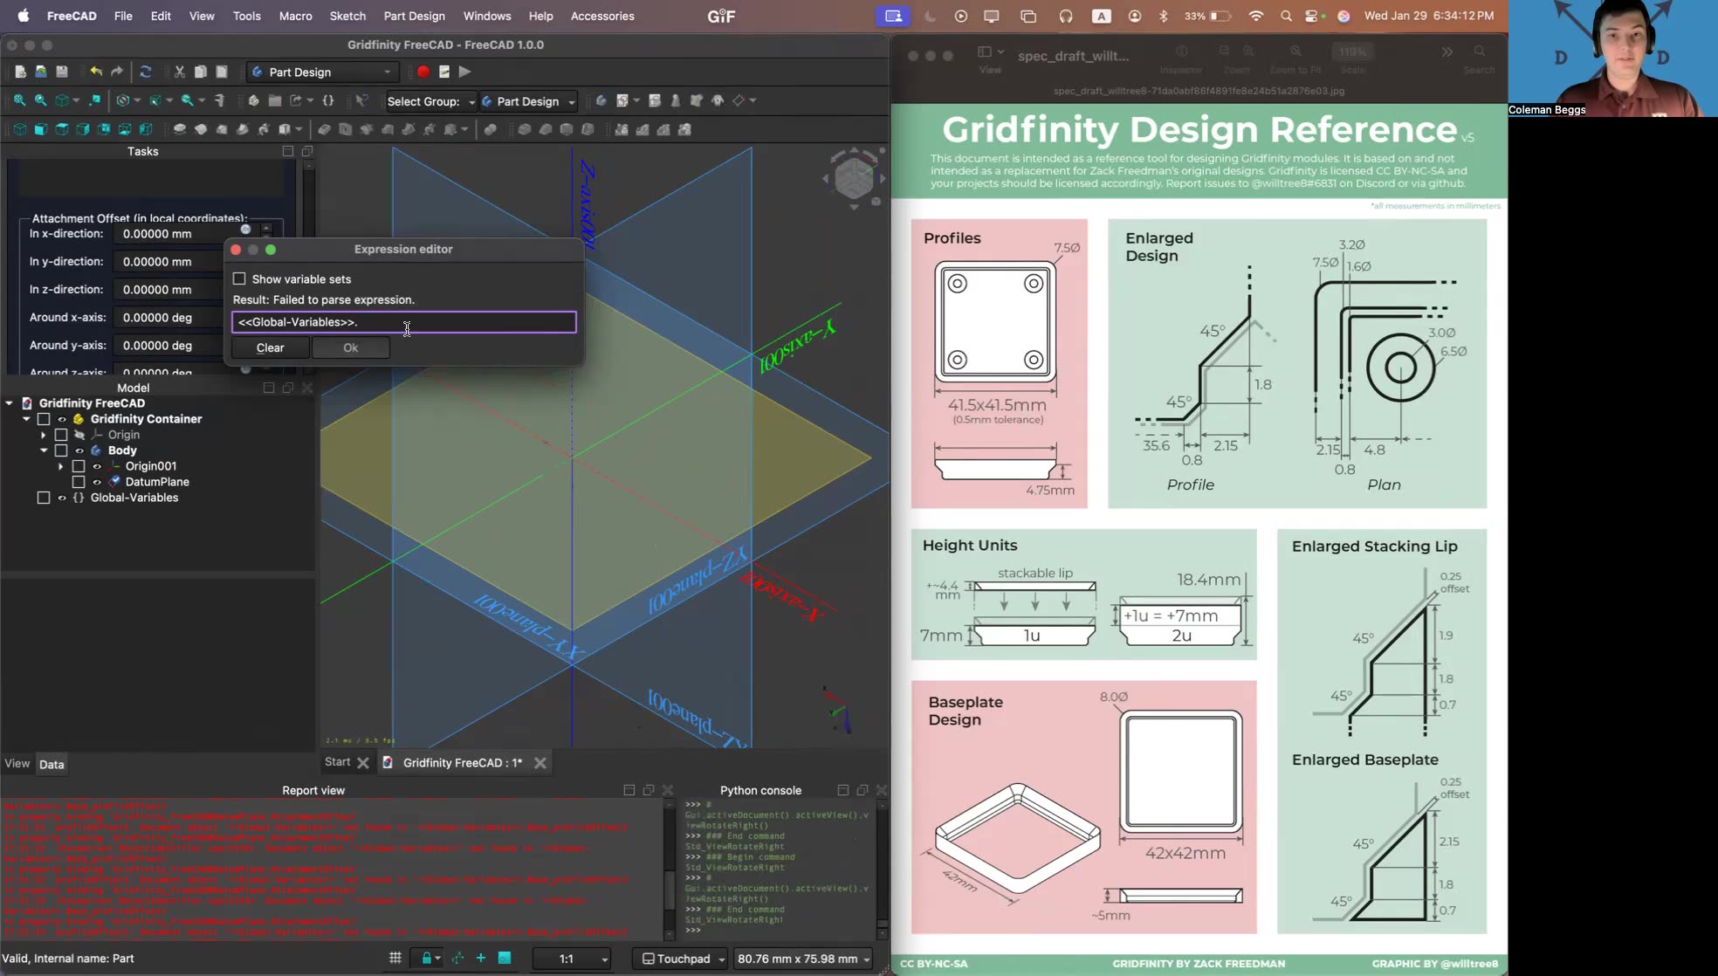1718x976 pixels.
Task: Select the Cut scissors icon
Action: (180, 71)
